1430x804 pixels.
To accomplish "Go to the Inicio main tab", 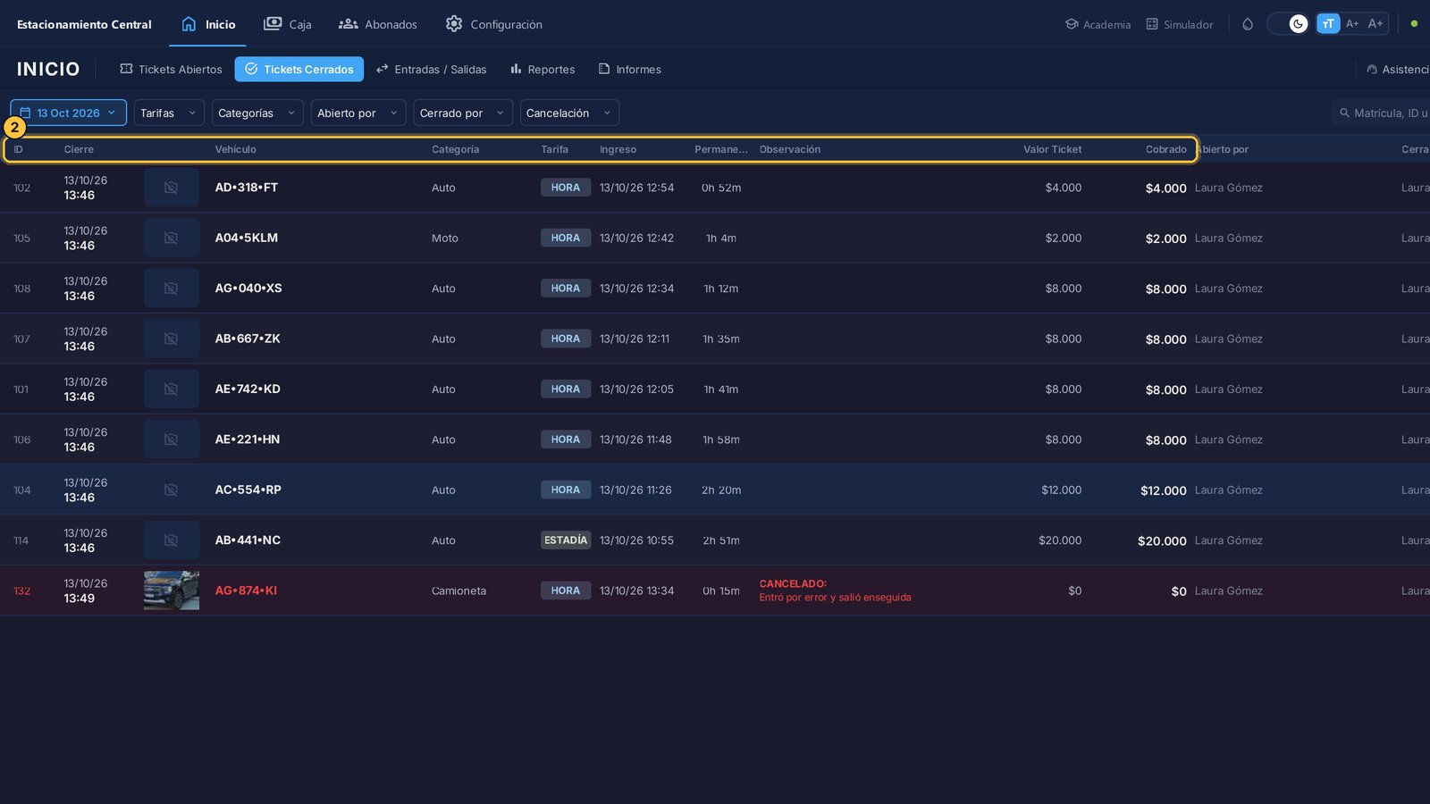I will pyautogui.click(x=208, y=24).
